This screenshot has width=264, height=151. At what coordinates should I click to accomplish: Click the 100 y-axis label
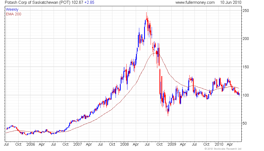tap(246, 95)
